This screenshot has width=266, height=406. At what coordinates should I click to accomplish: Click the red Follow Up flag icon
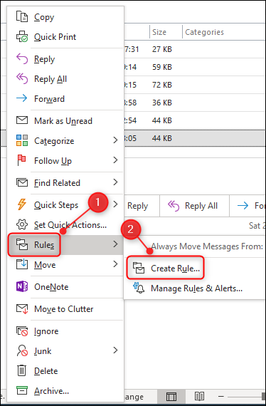[21, 160]
